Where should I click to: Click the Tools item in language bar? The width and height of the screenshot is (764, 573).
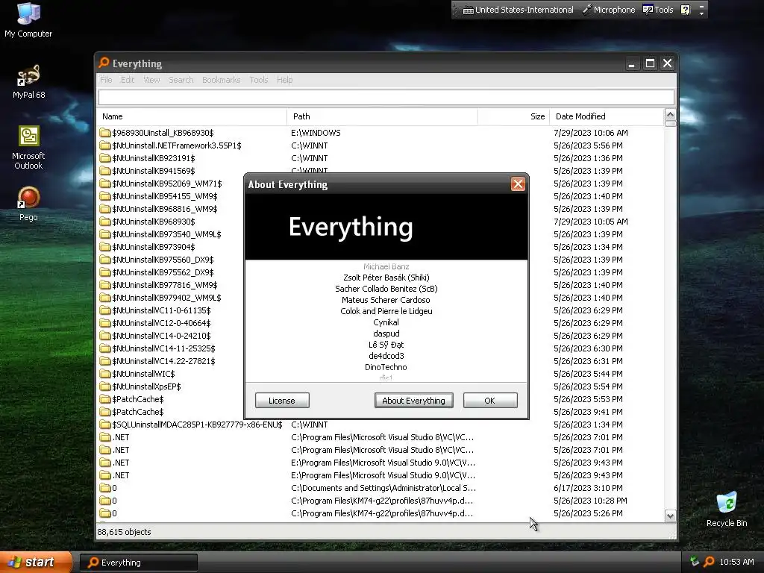(658, 10)
